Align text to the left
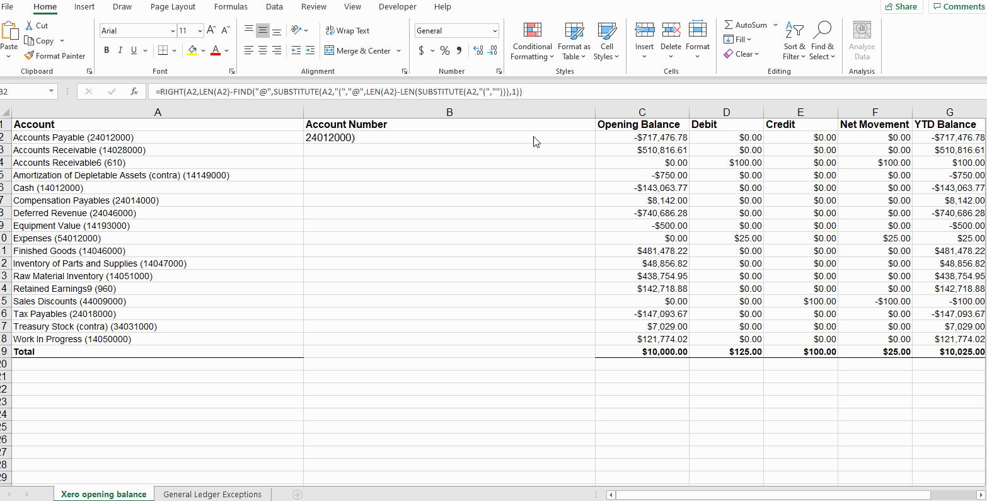 pos(249,50)
